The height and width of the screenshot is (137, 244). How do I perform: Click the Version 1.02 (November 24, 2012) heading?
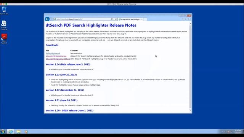65,90
